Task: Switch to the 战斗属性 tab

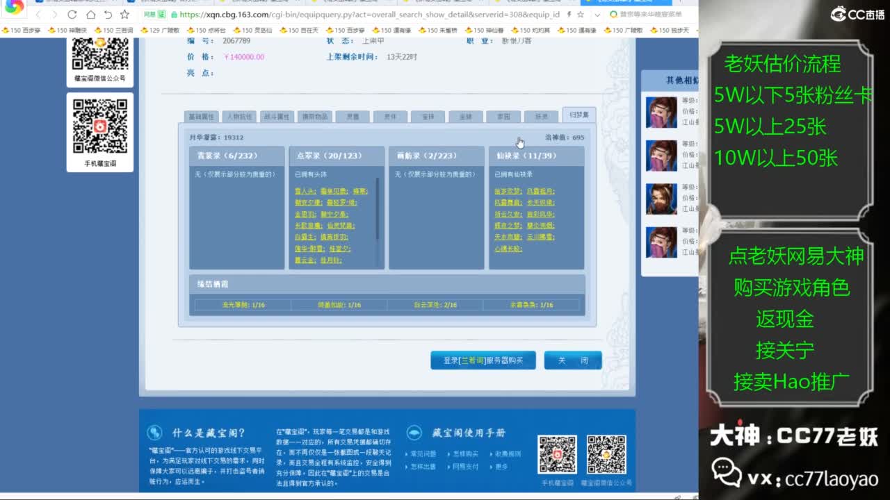Action: (277, 117)
